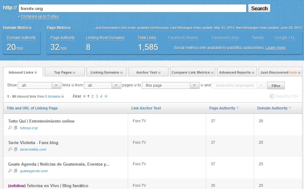Open the from 'all' pages dropdown

[103, 86]
